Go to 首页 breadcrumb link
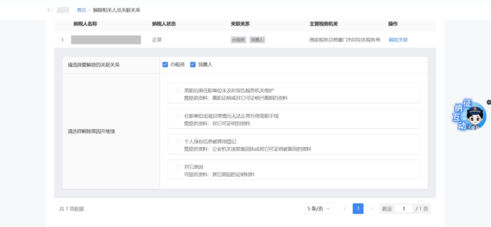 tap(82, 10)
